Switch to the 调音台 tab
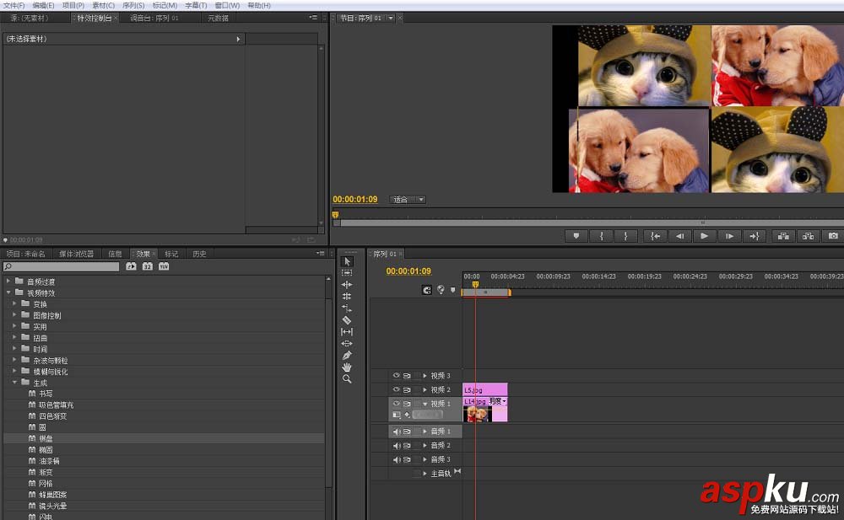The height and width of the screenshot is (520, 844). coord(154,18)
